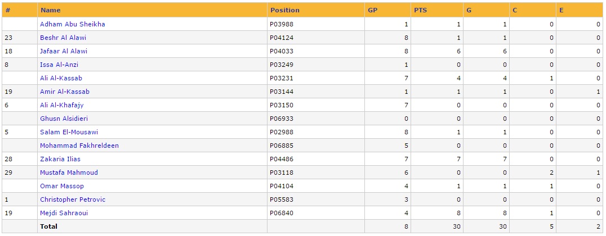
Task: Select the Zakaria Ilias player link
Action: pos(60,159)
